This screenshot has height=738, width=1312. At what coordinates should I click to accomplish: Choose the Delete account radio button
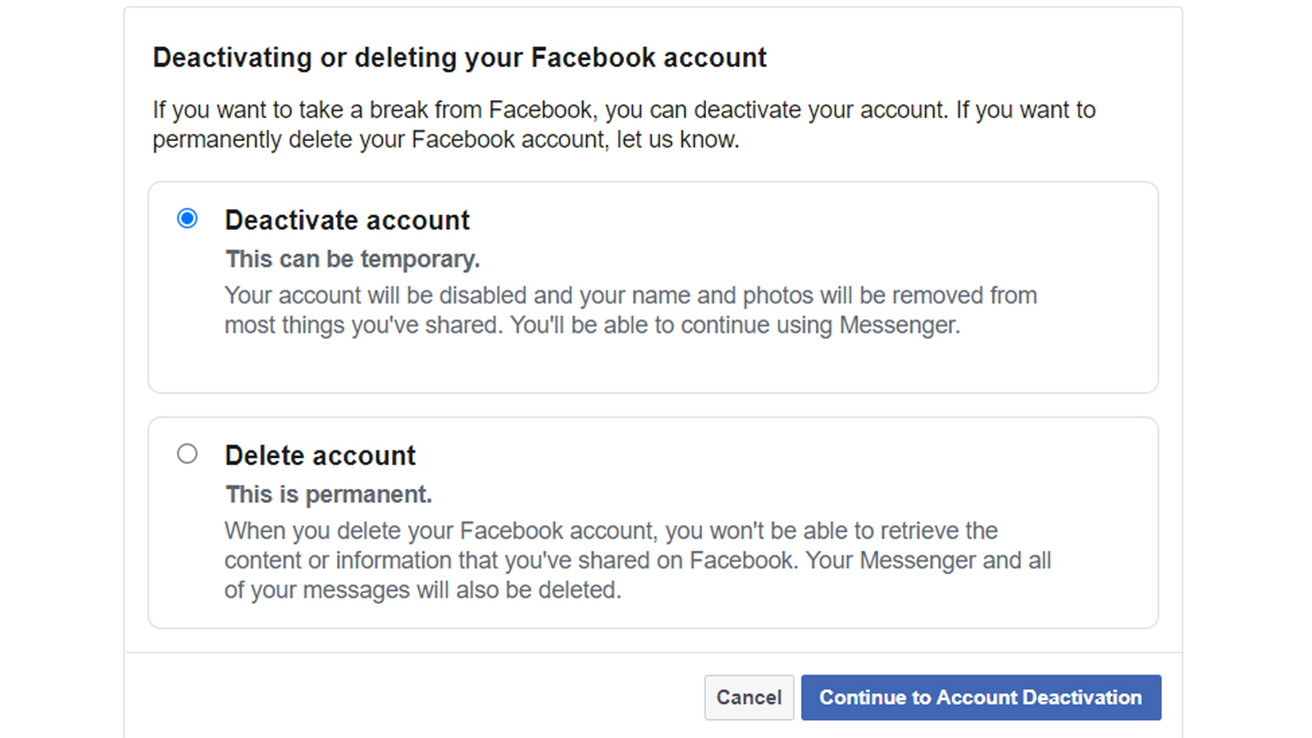pos(187,453)
